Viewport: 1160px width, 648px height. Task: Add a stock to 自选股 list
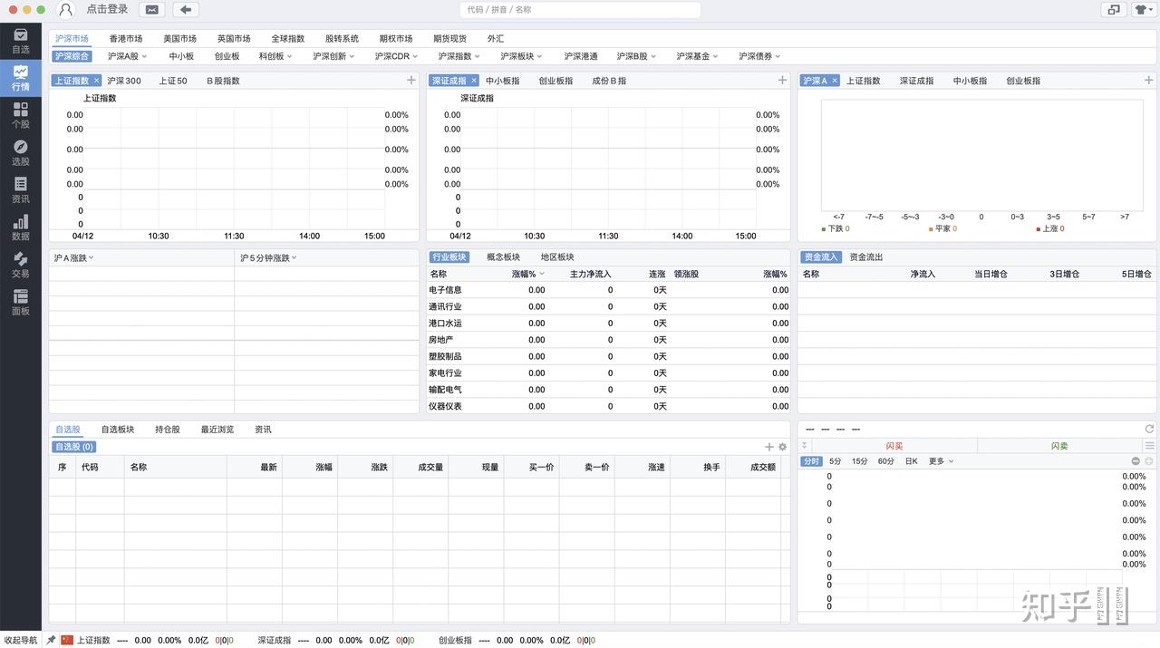769,447
